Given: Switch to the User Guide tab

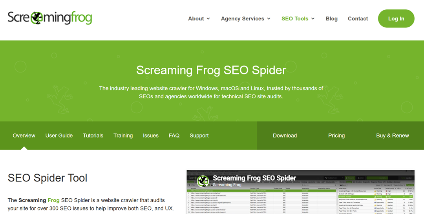Looking at the screenshot, I should click(x=59, y=136).
